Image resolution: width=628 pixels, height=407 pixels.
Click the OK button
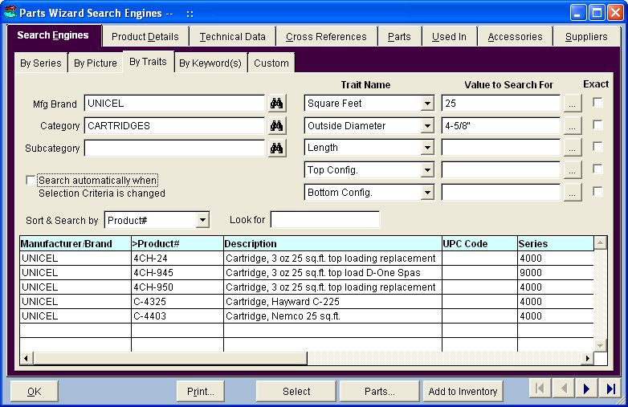pos(34,391)
